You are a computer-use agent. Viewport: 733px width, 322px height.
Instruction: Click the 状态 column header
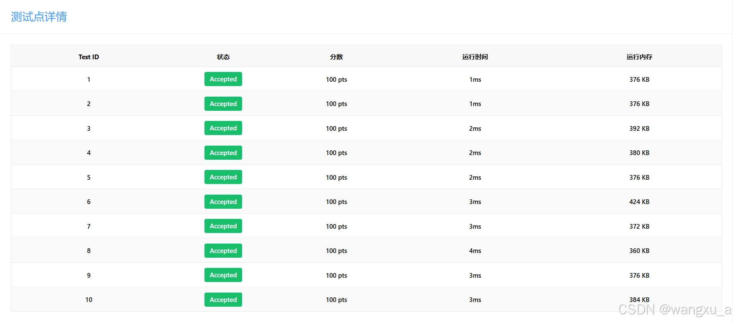(x=223, y=57)
